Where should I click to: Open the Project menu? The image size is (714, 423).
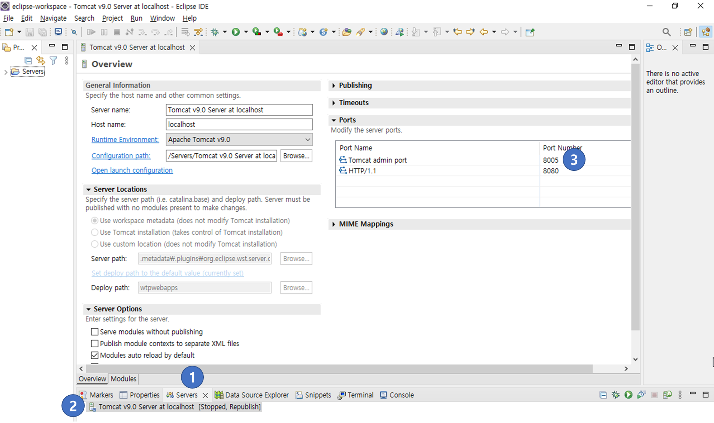tap(112, 18)
